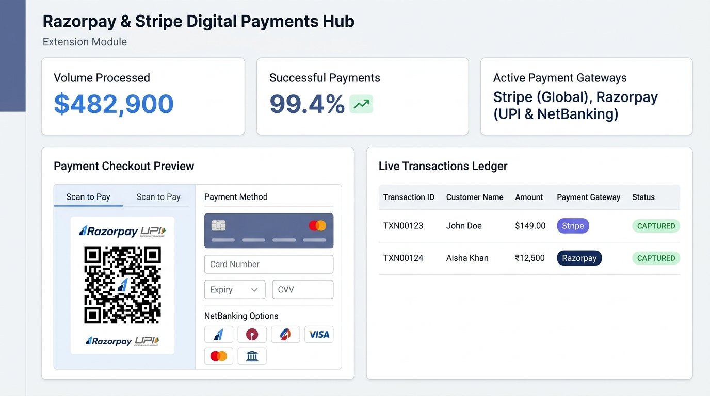
Task: Select the red circular bank NetBanking icon
Action: point(252,335)
